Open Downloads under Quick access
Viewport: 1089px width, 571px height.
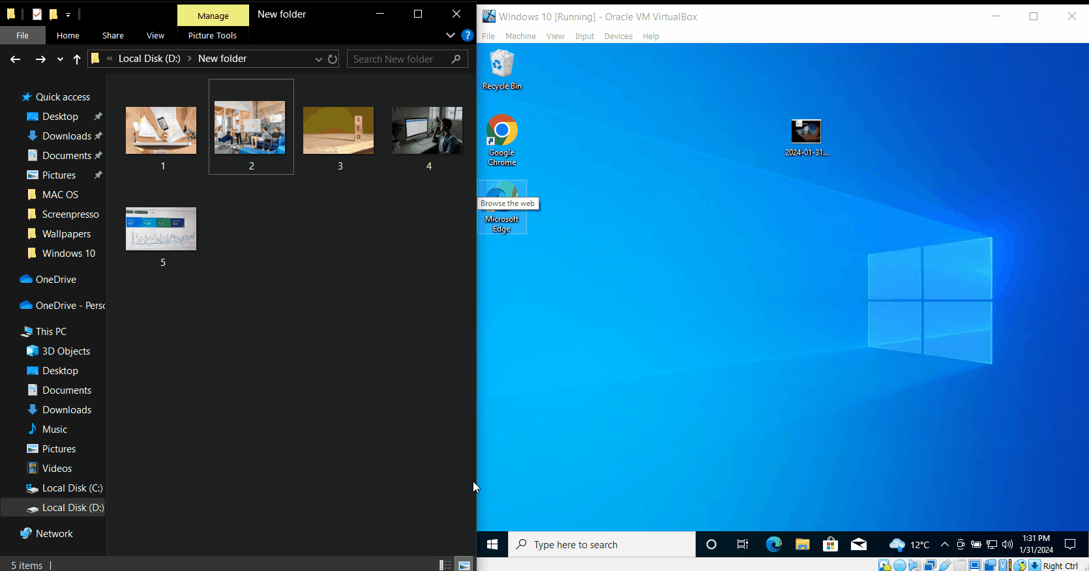pos(65,136)
